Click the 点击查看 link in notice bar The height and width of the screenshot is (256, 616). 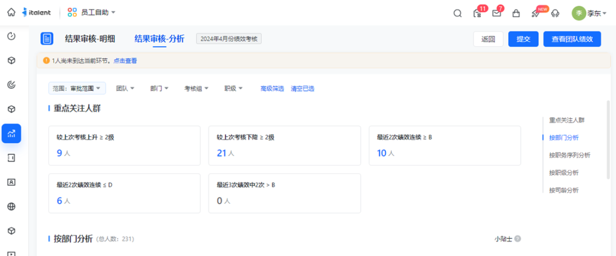click(125, 60)
